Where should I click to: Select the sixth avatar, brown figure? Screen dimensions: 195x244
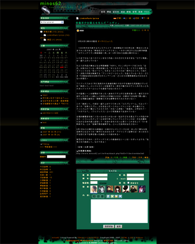click(x=134, y=189)
